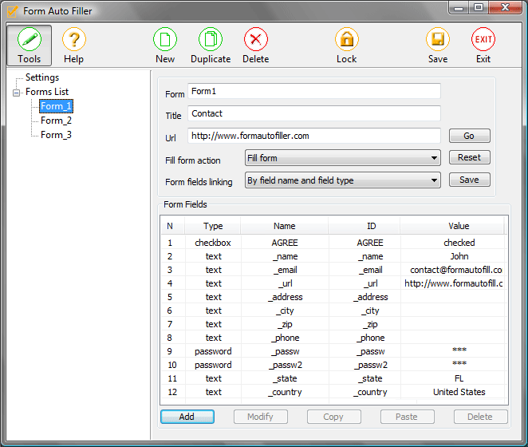The height and width of the screenshot is (447, 528).
Task: Select the _name row with value John
Action: point(333,256)
